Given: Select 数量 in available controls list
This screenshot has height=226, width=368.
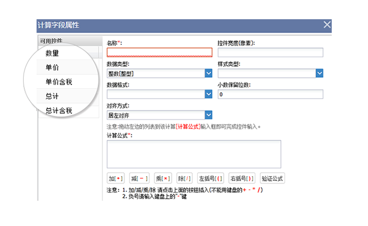Looking at the screenshot, I should tap(53, 53).
